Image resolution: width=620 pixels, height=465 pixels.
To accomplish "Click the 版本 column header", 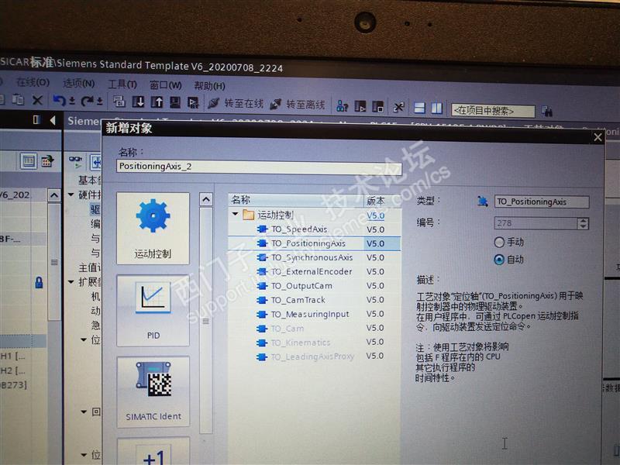I will coord(382,201).
